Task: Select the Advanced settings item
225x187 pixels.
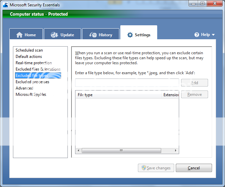Action: [x=24, y=88]
